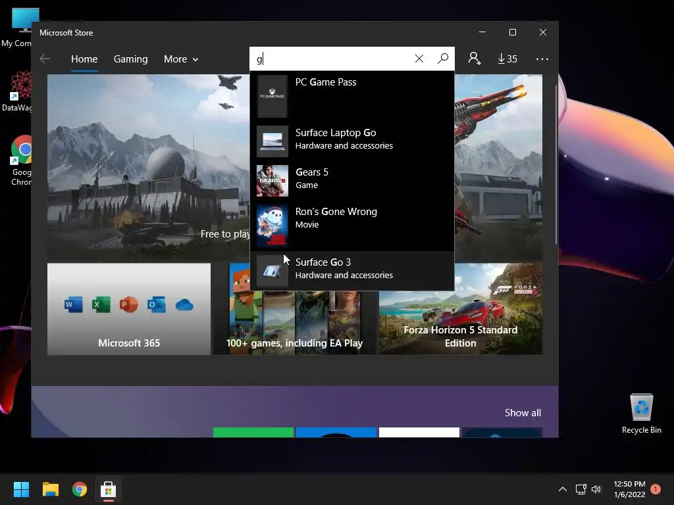Open the See more three-dots menu
The image size is (674, 505).
click(542, 59)
